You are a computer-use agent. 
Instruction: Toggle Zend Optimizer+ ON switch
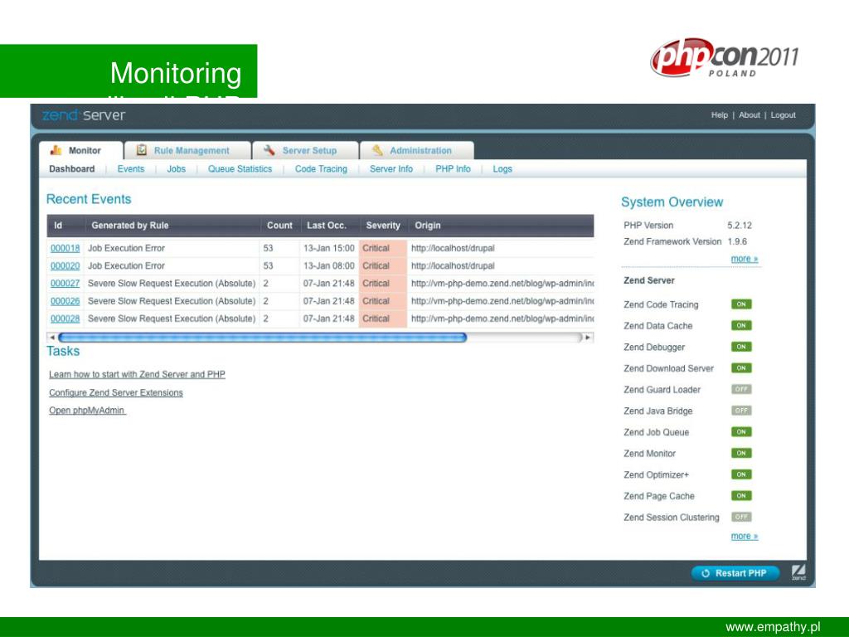(741, 474)
